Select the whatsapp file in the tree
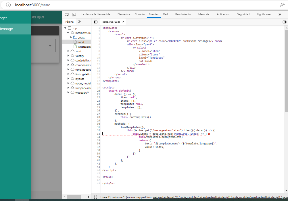 pos(85,47)
